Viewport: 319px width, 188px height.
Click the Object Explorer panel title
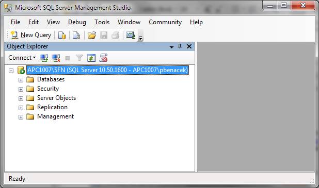tap(27, 46)
